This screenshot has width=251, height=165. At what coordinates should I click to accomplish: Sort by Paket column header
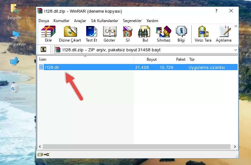pyautogui.click(x=173, y=59)
